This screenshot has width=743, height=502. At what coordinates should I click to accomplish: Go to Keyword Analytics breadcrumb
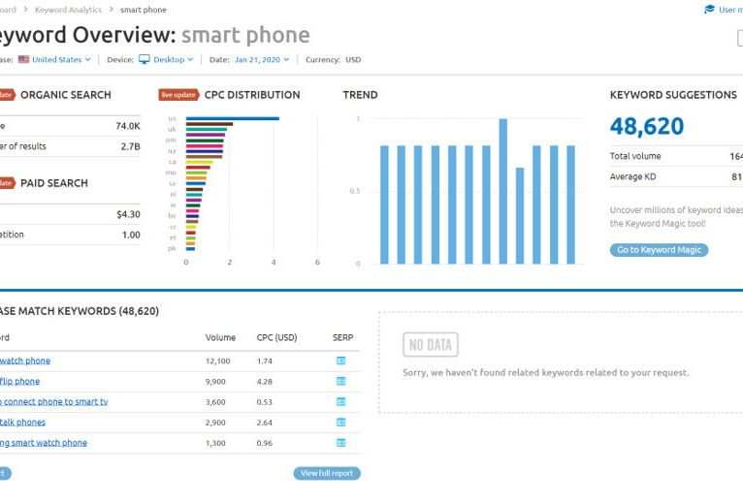[68, 10]
